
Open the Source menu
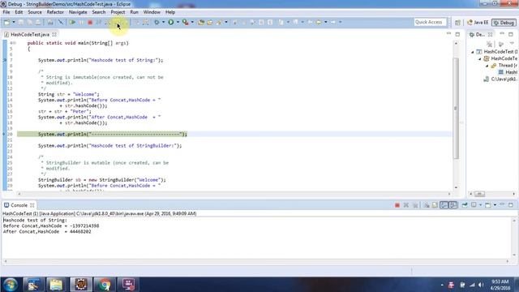35,12
